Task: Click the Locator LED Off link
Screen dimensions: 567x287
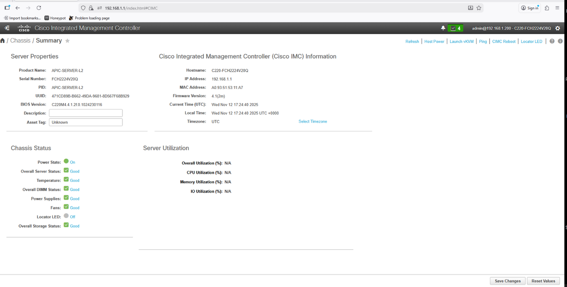Action: pyautogui.click(x=73, y=217)
